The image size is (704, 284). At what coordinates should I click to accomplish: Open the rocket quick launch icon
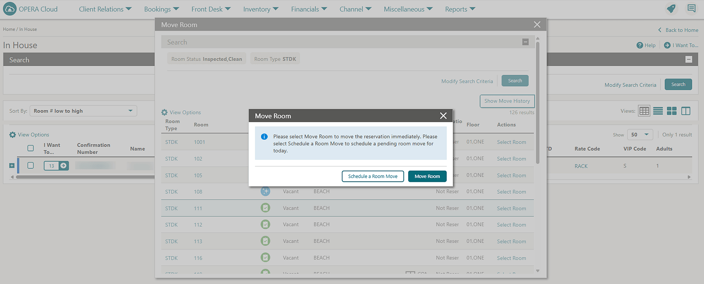[x=671, y=8]
